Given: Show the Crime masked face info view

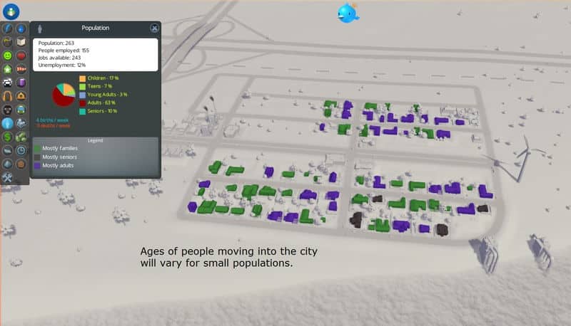Looking at the screenshot, I should pyautogui.click(x=8, y=110).
